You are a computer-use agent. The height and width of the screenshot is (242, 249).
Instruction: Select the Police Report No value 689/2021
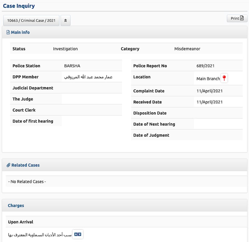pos(205,66)
